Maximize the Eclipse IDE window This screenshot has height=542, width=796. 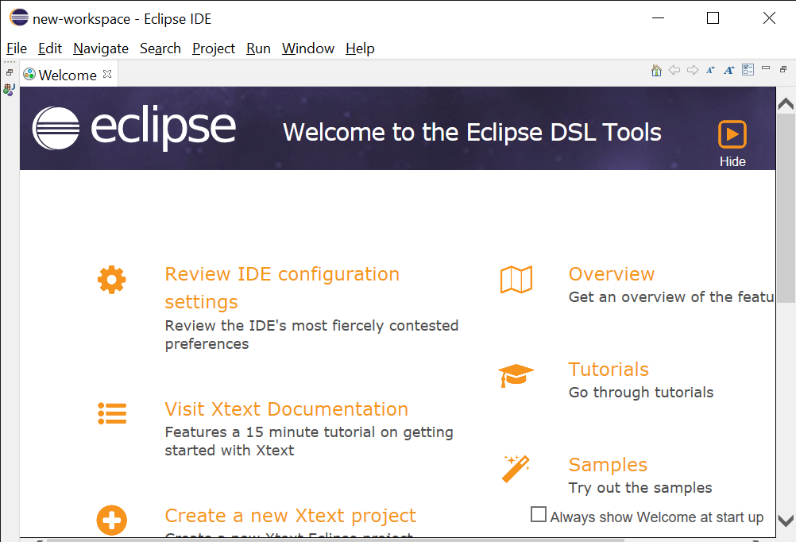pyautogui.click(x=713, y=18)
